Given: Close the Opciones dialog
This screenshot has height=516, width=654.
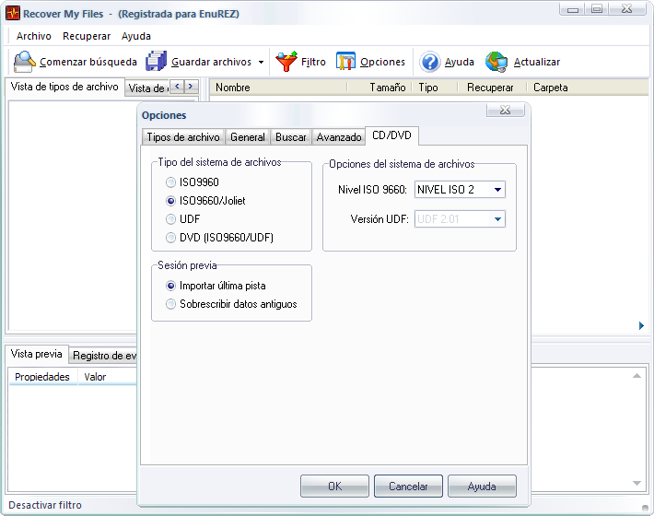Looking at the screenshot, I should 506,111.
